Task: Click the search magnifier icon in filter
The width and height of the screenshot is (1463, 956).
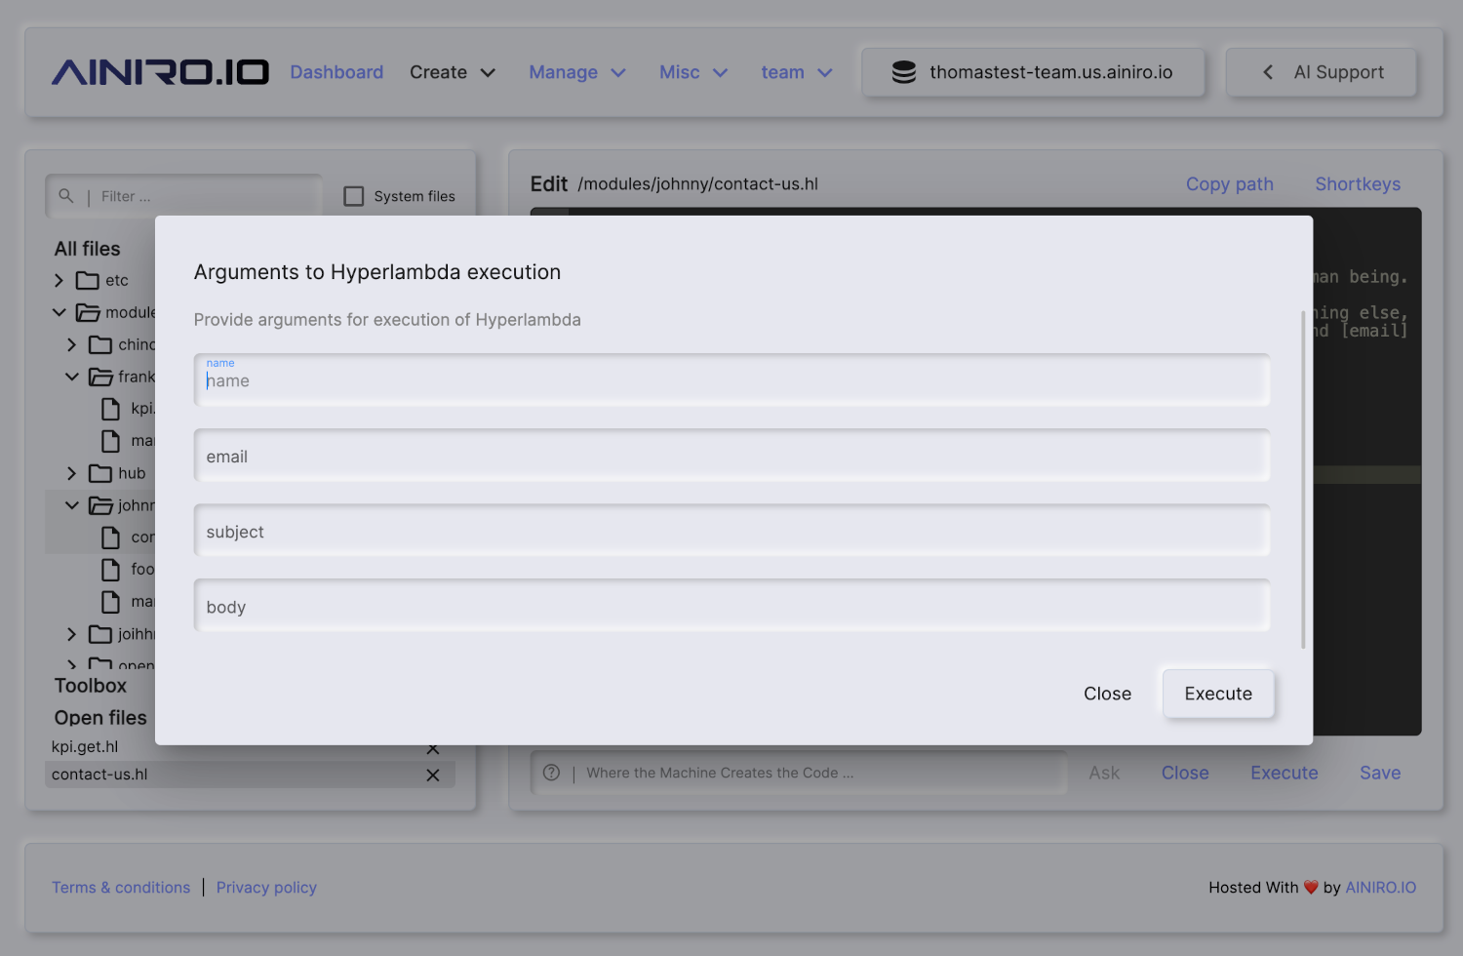Action: point(66,196)
